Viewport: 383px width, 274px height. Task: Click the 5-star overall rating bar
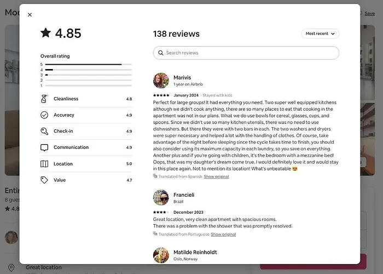(88, 64)
